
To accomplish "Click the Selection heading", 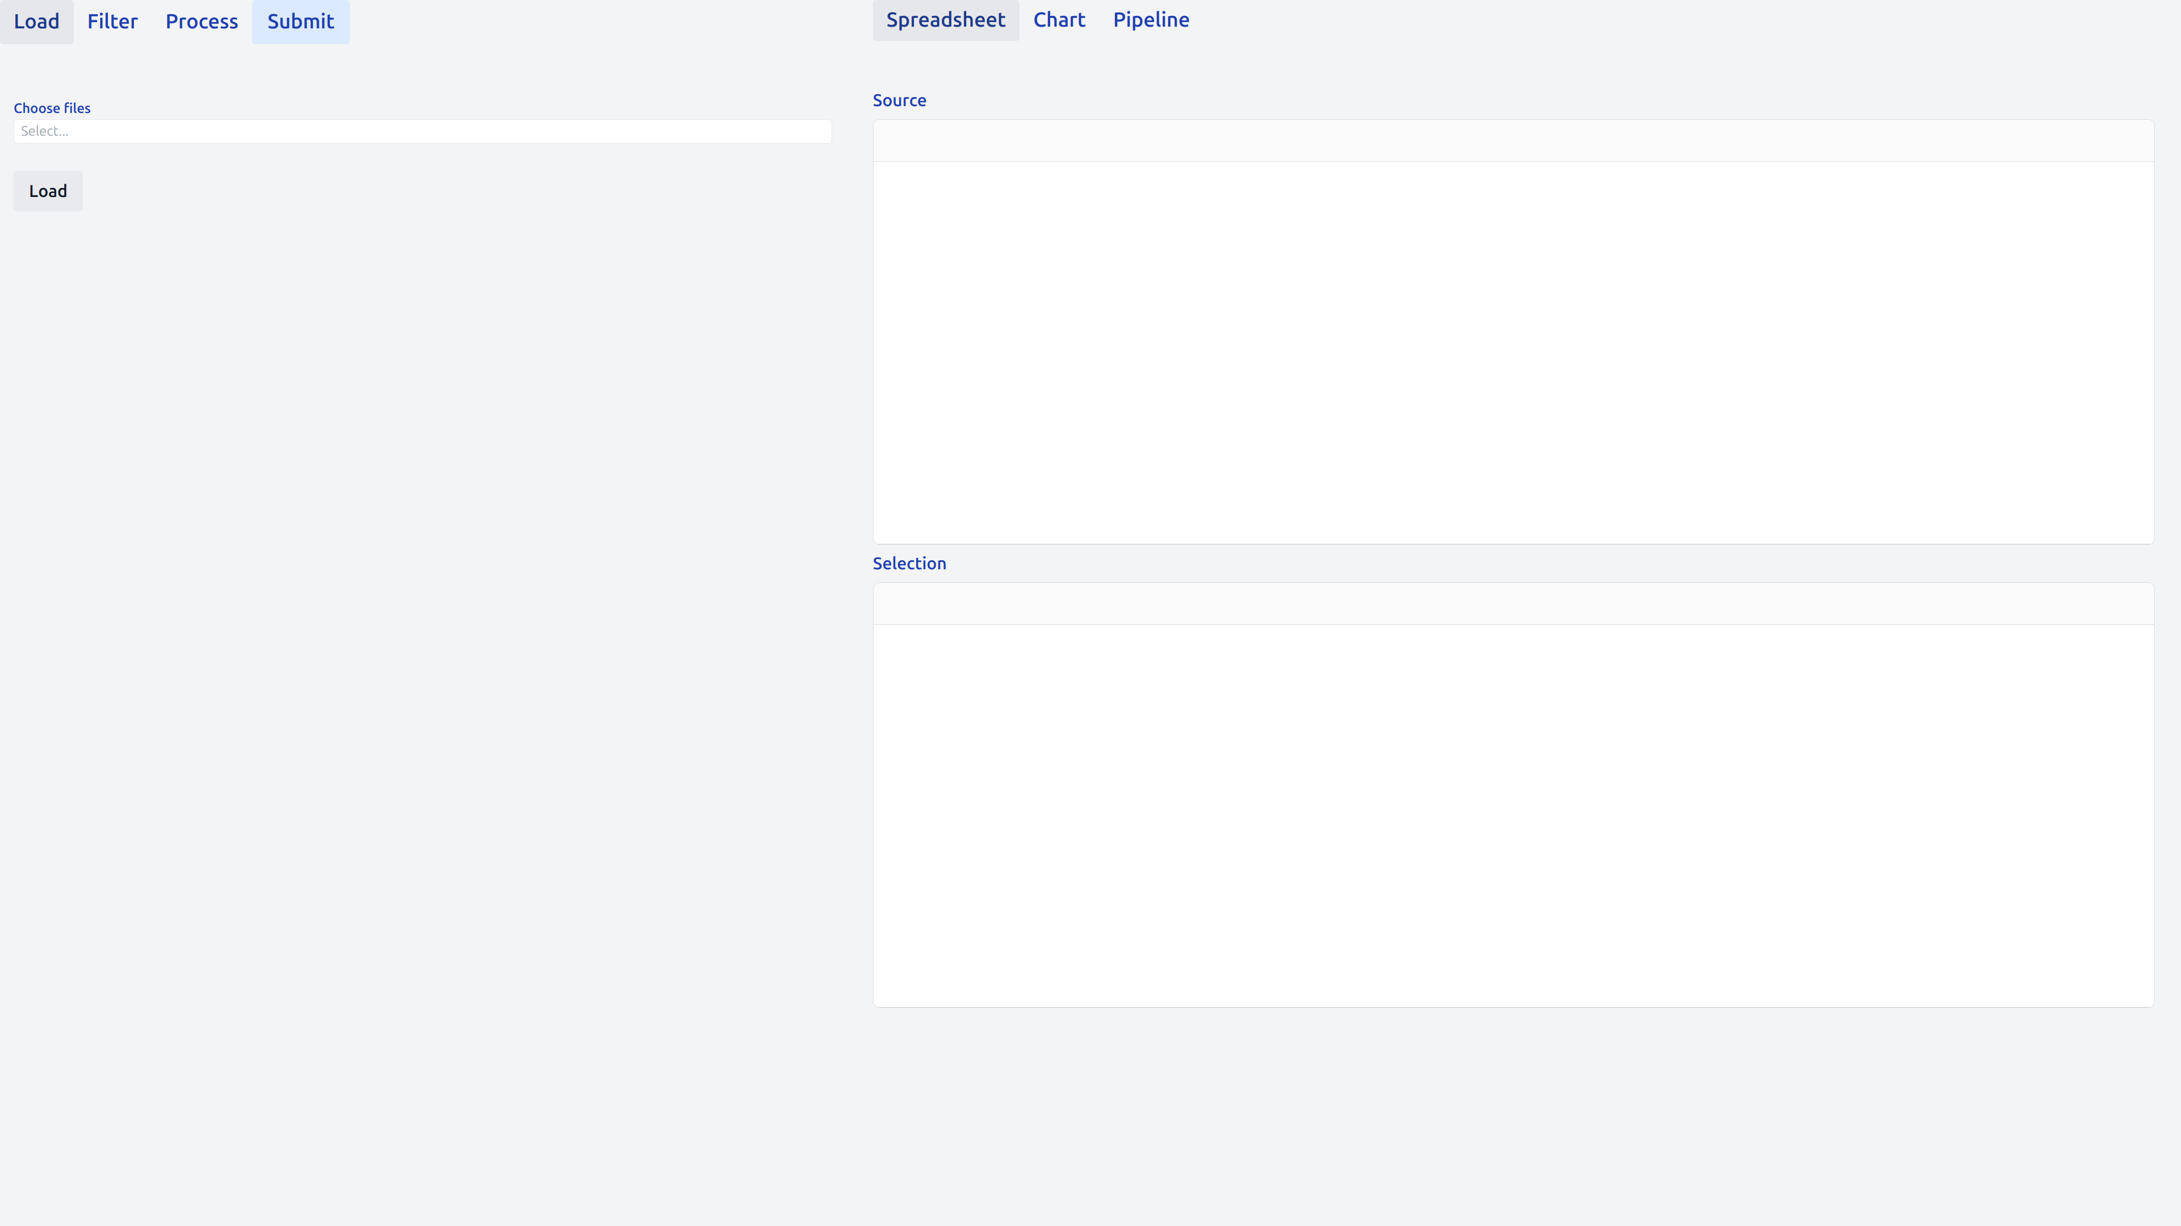I will (909, 564).
